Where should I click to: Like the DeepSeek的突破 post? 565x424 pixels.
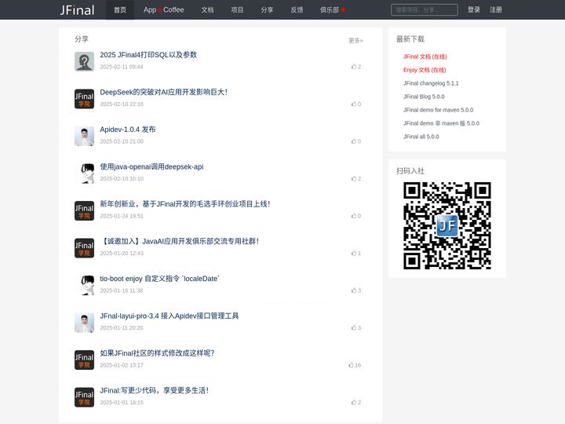click(x=354, y=104)
